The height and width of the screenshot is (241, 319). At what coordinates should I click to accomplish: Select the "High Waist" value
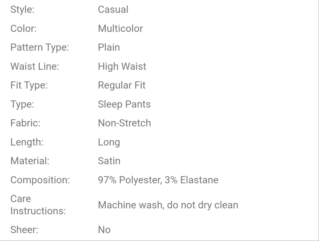click(x=122, y=66)
